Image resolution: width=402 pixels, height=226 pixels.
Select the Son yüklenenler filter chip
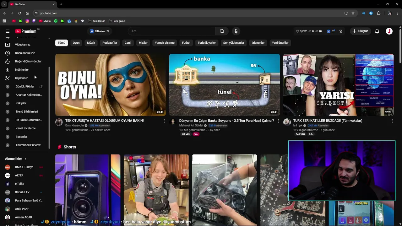[234, 43]
